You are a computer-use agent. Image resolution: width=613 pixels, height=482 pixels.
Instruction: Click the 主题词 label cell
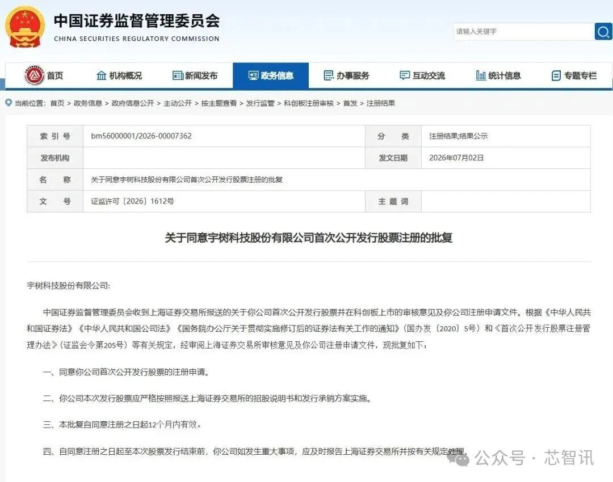click(x=393, y=201)
